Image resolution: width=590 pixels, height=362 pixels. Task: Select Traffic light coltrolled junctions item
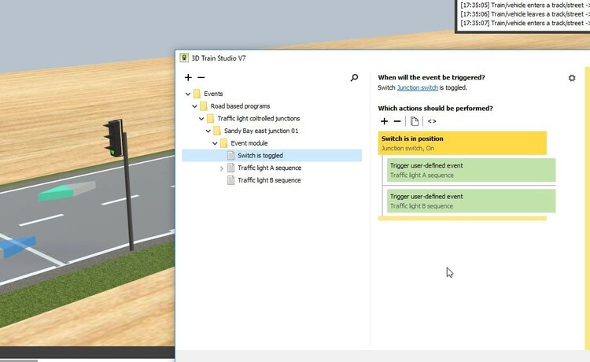[259, 119]
